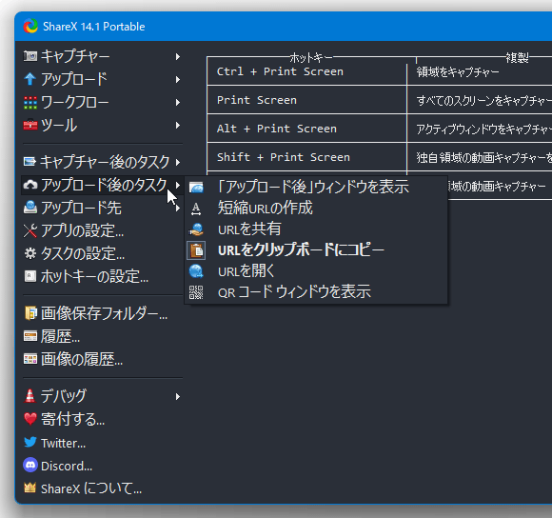
Task: Open アプリの設定...
Action: (x=102, y=231)
